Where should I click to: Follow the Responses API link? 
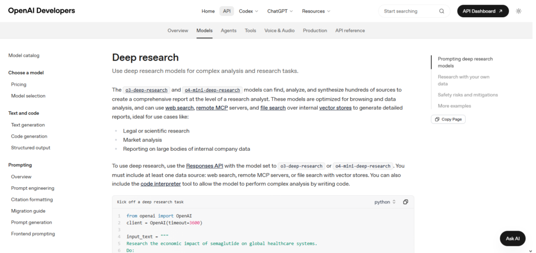click(x=205, y=166)
